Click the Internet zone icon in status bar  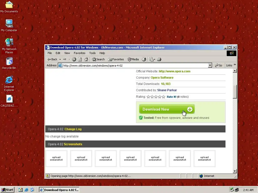pos(201,176)
